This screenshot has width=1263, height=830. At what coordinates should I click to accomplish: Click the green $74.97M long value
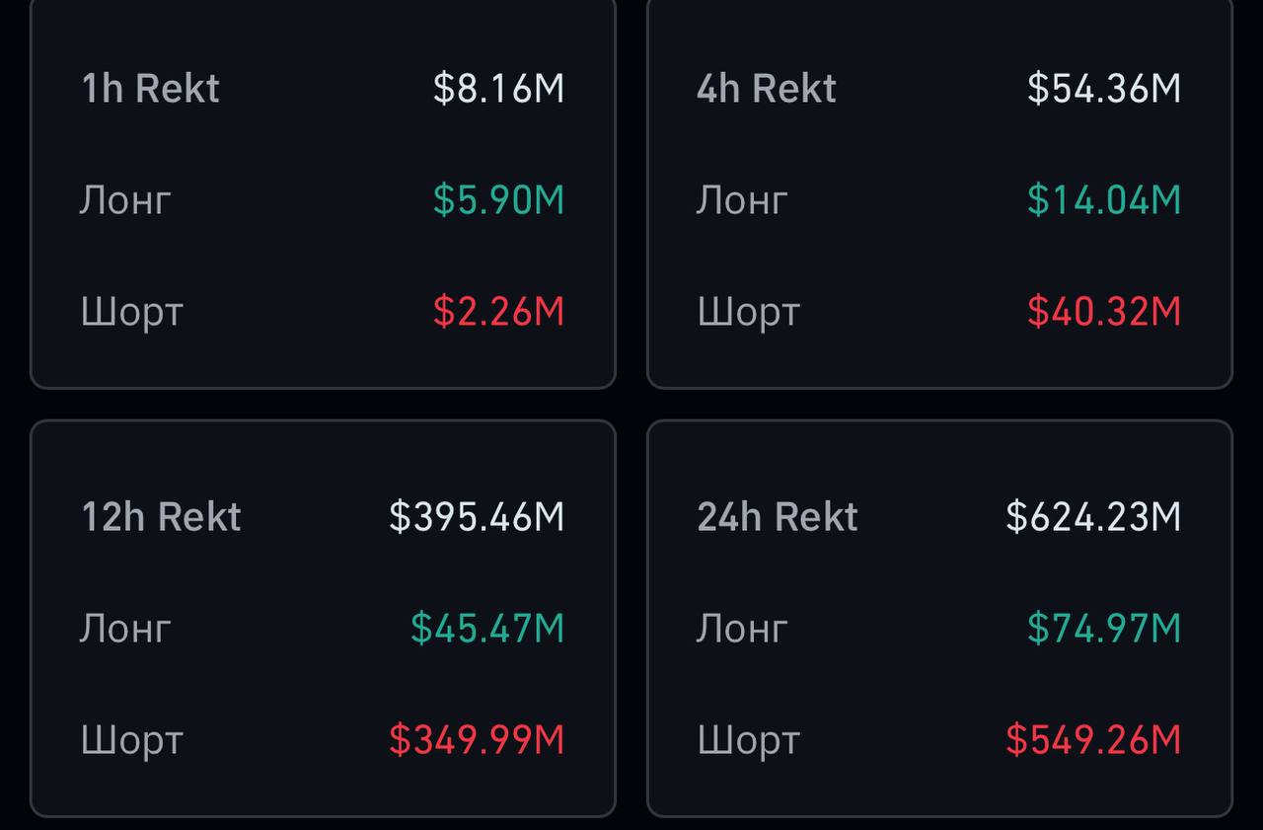(x=1104, y=629)
